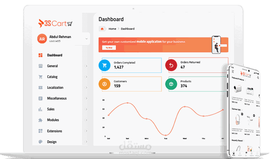Viewport: 271px width, 159px height.
Task: Click the blue Orders Completed cart icon
Action: (105, 65)
